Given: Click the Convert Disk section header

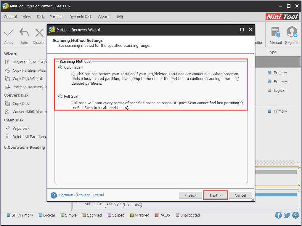Looking at the screenshot, I should pyautogui.click(x=16, y=95).
